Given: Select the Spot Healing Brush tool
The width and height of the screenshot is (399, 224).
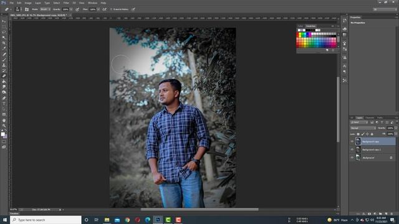Looking at the screenshot, I should (4, 54).
